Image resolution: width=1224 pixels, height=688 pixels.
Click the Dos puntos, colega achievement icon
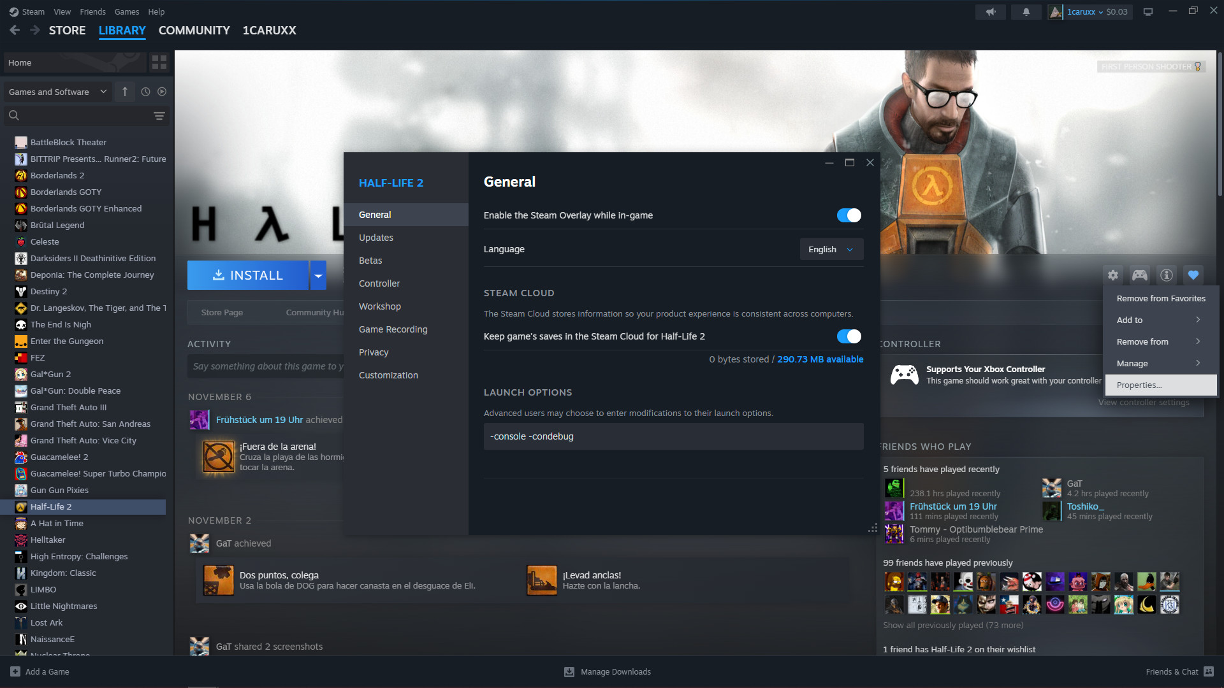point(219,580)
